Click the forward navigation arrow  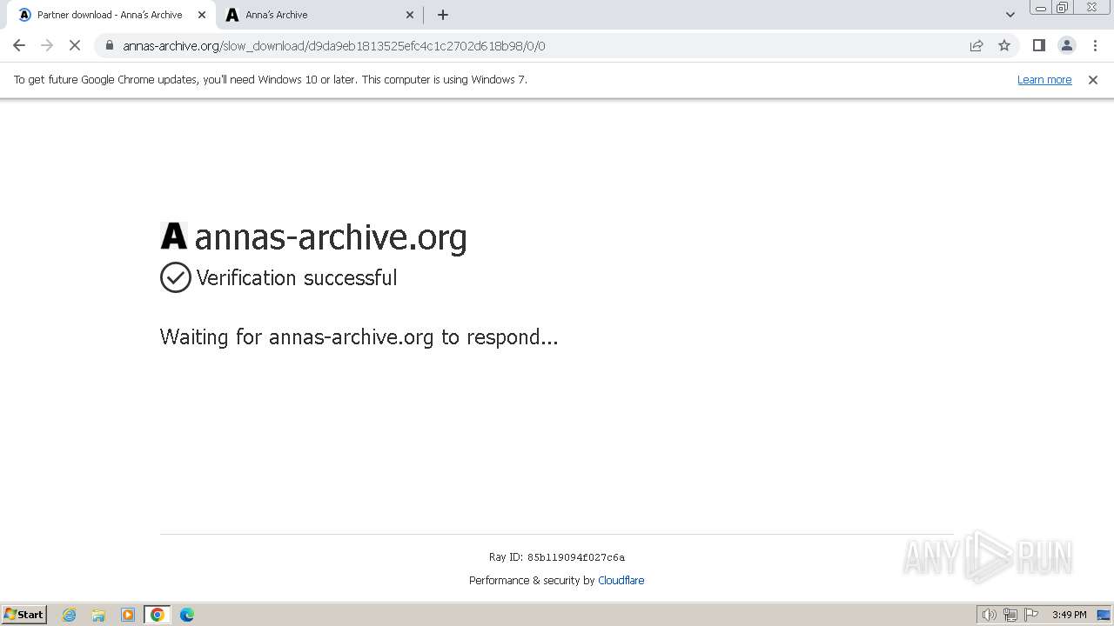47,45
